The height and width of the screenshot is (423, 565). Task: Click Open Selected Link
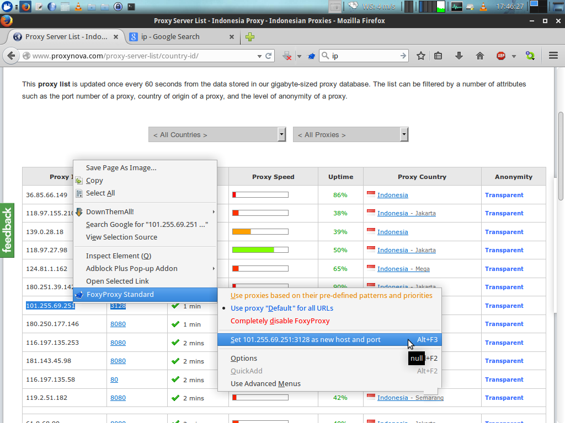coord(145,281)
